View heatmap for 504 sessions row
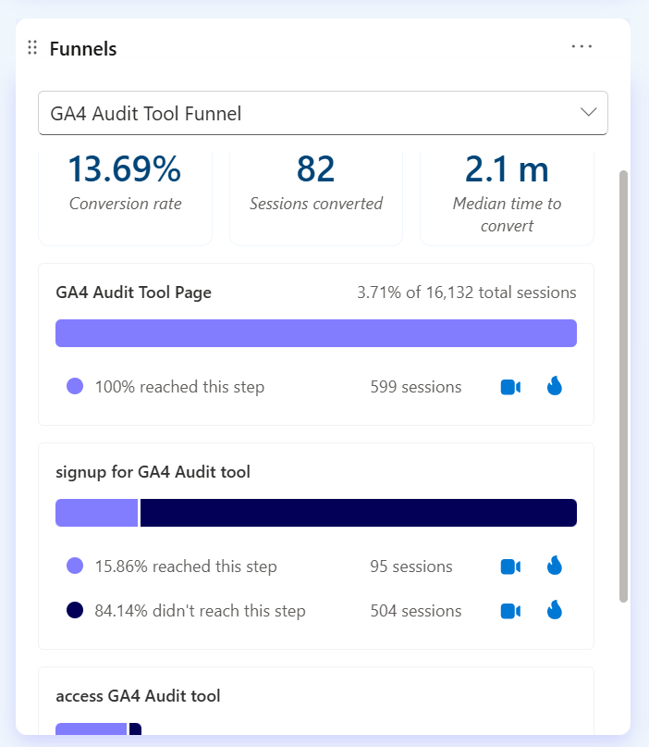Viewport: 649px width, 747px height. [x=555, y=610]
